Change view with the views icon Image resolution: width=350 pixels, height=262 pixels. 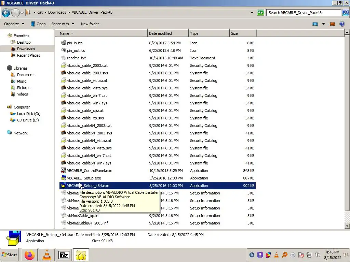315,24
